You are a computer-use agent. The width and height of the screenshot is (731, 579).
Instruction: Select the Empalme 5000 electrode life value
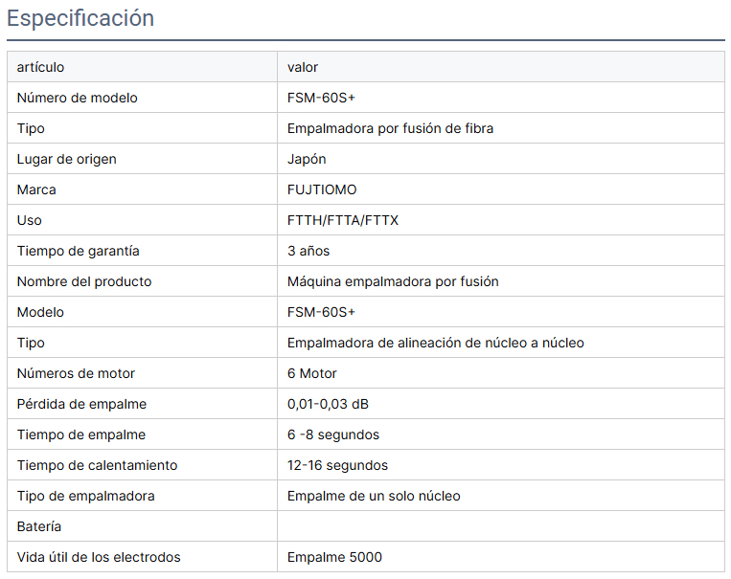(334, 557)
